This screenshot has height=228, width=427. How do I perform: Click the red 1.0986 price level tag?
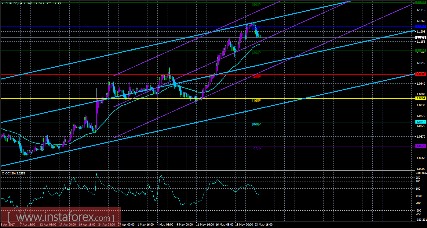click(421, 74)
